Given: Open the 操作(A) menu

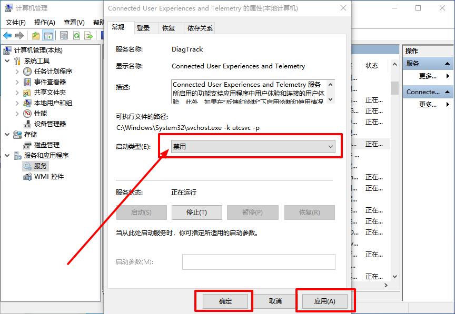Looking at the screenshot, I should [x=44, y=23].
